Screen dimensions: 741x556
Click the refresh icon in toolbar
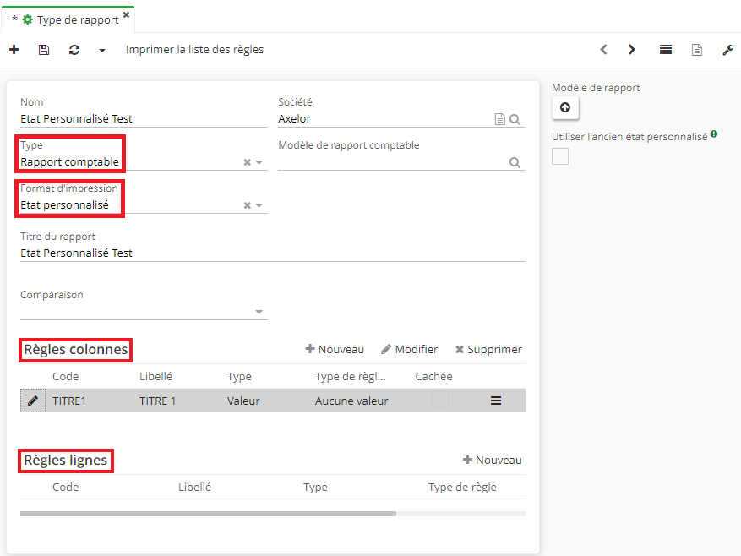pos(74,50)
